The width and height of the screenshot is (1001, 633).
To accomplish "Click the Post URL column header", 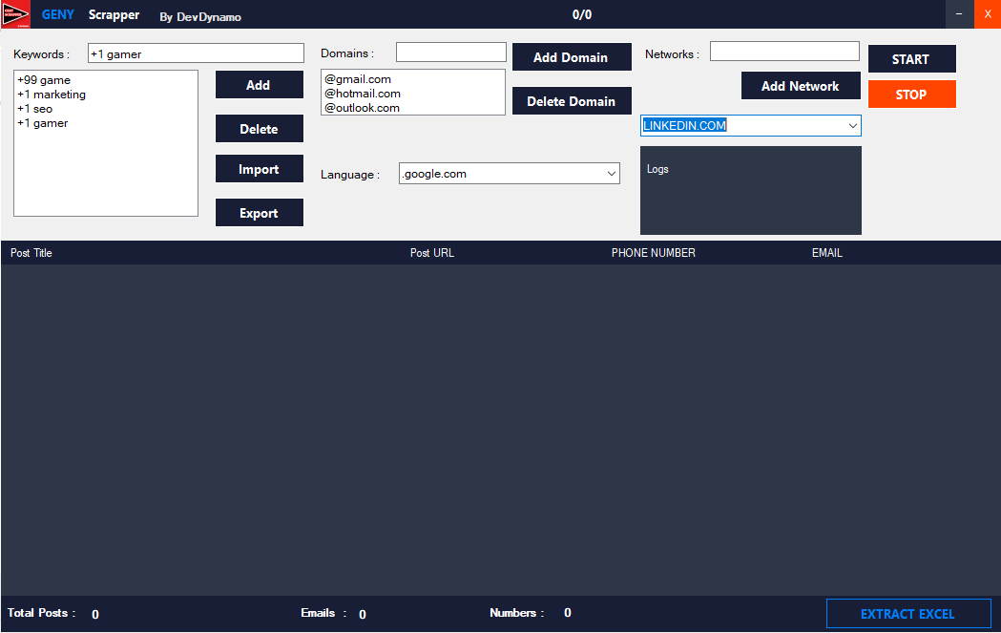I will tap(432, 253).
